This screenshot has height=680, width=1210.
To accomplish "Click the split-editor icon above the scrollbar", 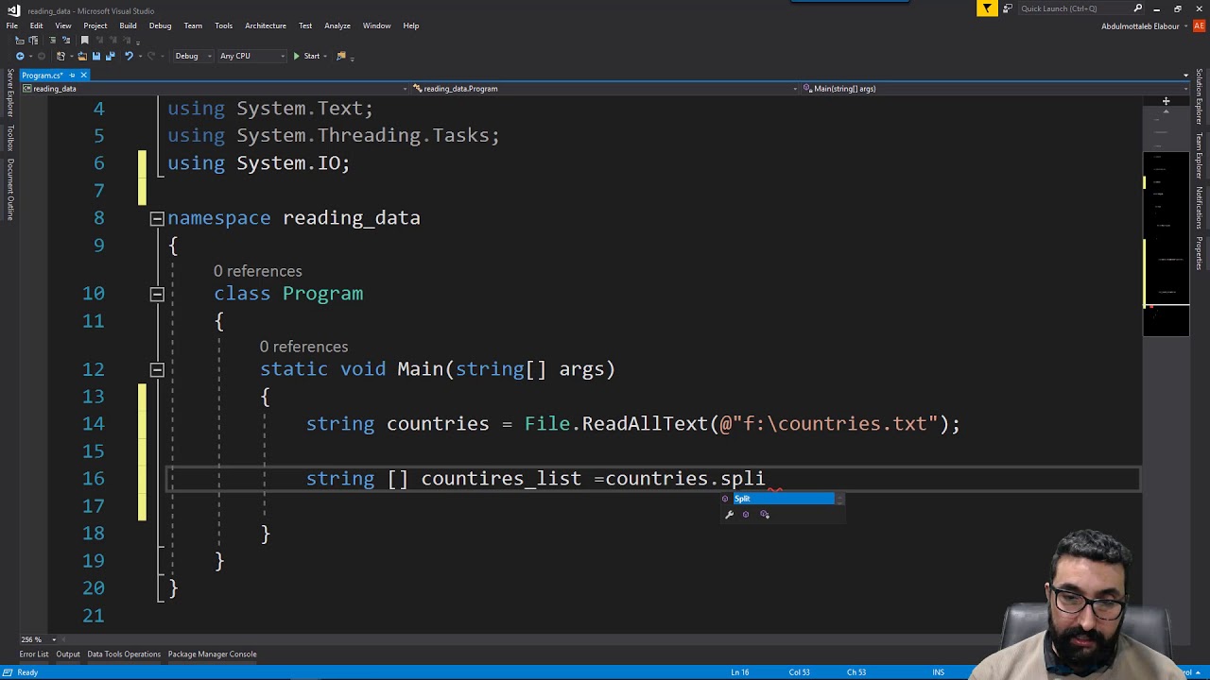I will point(1166,101).
